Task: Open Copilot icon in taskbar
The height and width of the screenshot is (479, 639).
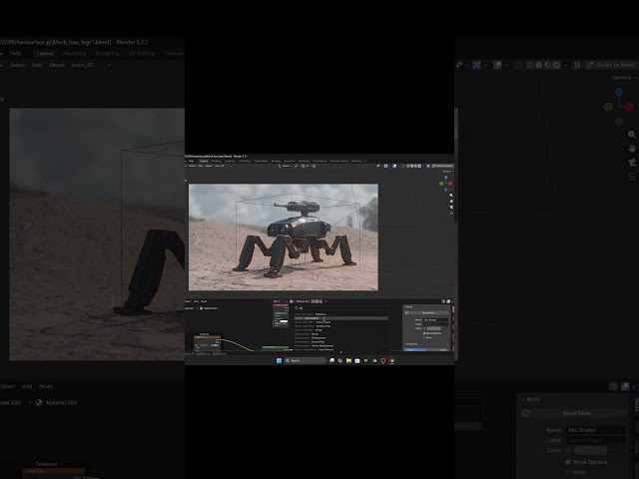Action: (x=340, y=360)
